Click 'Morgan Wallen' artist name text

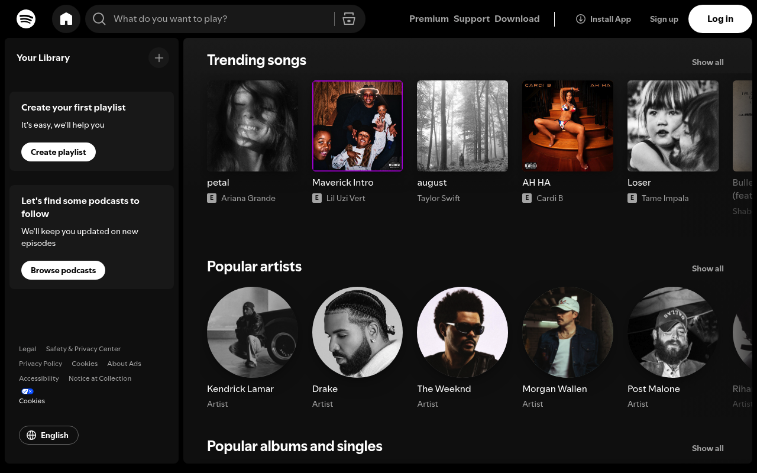coord(555,389)
